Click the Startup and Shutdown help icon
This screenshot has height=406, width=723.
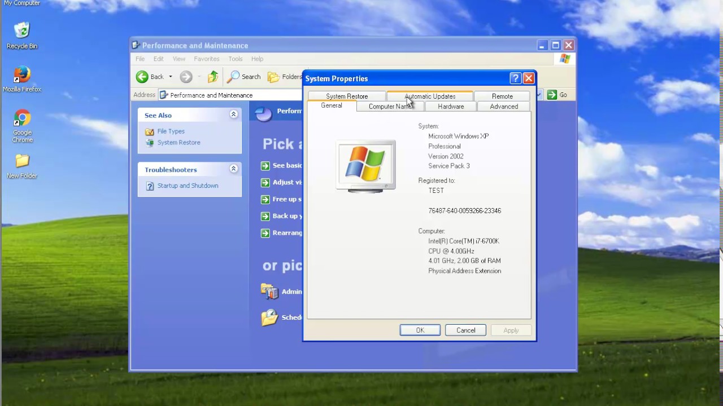[150, 186]
